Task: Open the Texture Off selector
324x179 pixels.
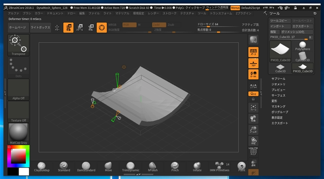Action: point(18,112)
